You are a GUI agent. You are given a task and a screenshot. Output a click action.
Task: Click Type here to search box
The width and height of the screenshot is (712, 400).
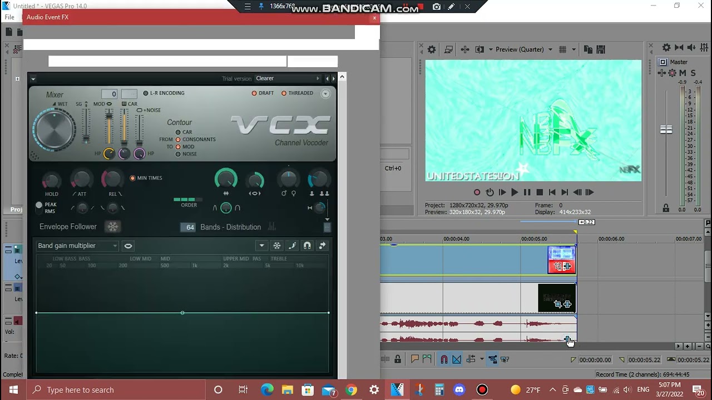pyautogui.click(x=116, y=389)
